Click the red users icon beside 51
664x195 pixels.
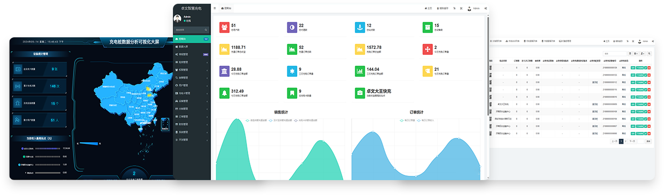pos(225,27)
